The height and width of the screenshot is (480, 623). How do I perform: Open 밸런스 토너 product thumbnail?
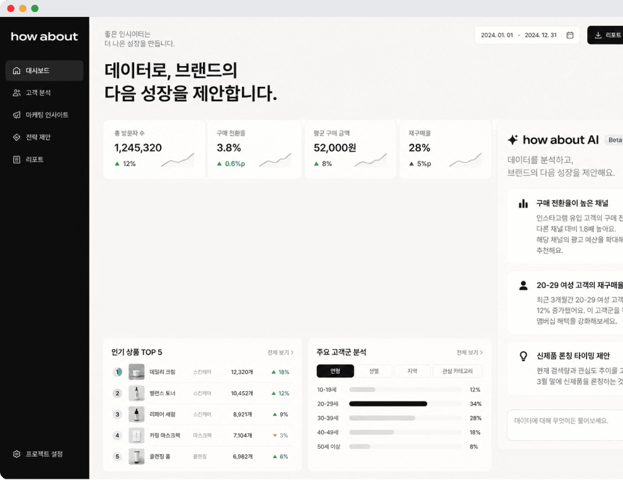[x=136, y=393]
